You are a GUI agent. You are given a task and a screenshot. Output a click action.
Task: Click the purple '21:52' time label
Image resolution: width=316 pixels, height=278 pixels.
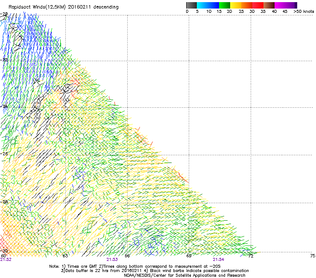pyautogui.click(x=6, y=260)
